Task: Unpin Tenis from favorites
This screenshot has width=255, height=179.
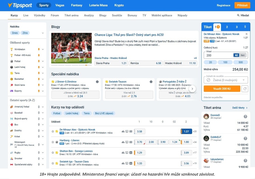Action: tap(39, 73)
